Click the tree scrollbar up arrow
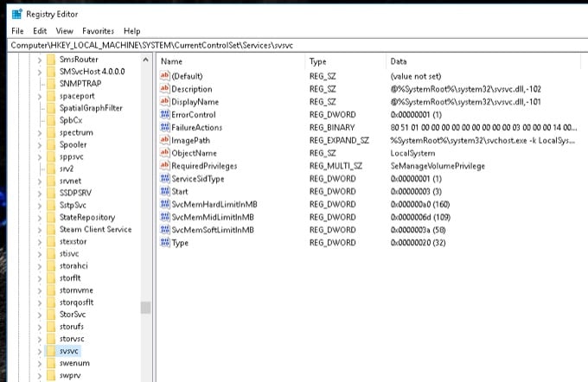588x382 pixels. [x=145, y=60]
